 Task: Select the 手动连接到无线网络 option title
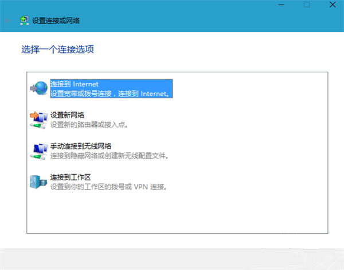tap(80, 146)
